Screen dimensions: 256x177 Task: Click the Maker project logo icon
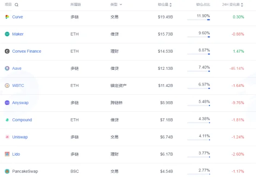(x=7, y=34)
